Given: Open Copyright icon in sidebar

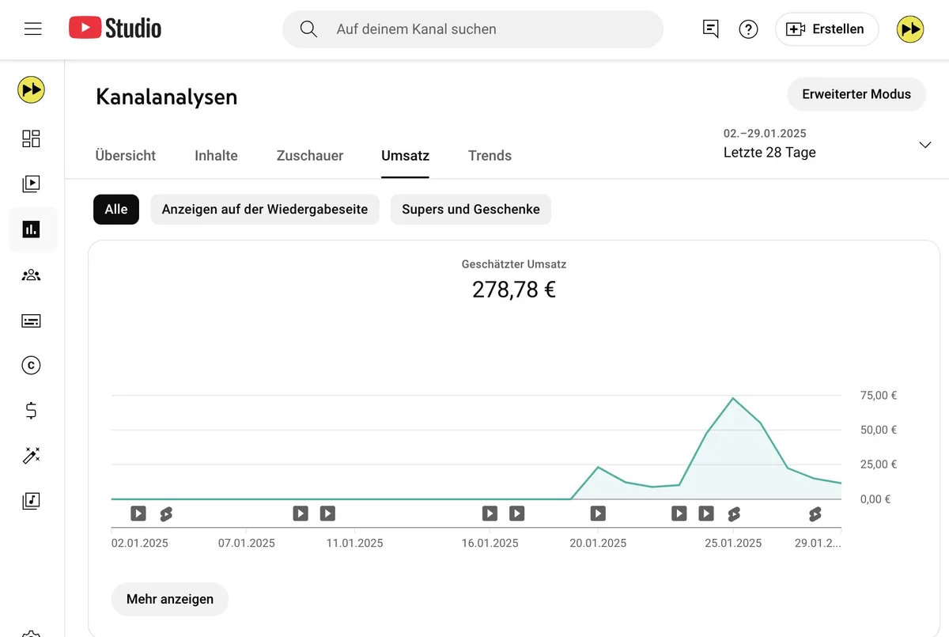Looking at the screenshot, I should tap(32, 366).
